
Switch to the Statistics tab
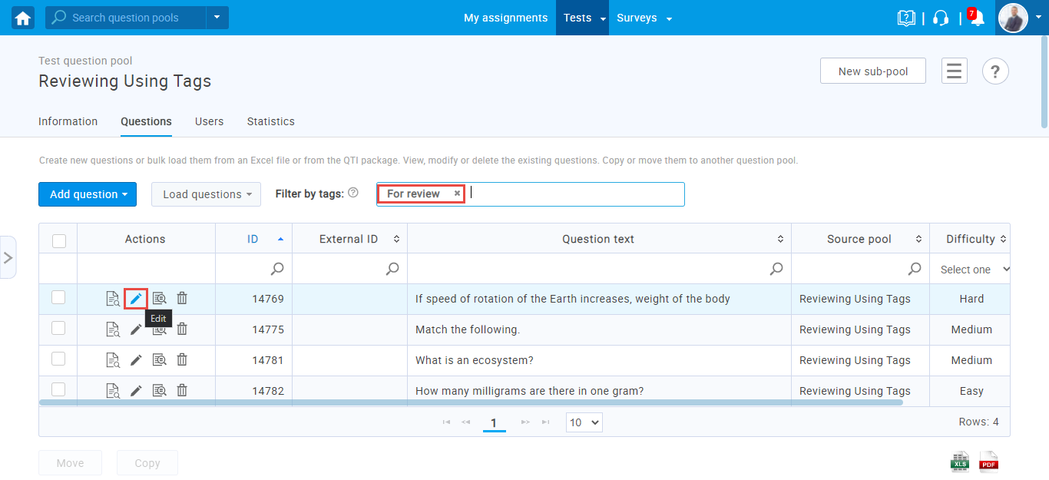pos(270,121)
